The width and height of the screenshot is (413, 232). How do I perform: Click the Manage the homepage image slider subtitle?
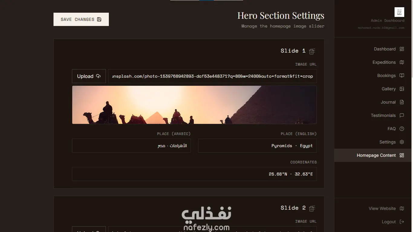283,26
